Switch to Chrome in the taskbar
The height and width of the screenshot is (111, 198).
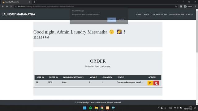coord(102,108)
